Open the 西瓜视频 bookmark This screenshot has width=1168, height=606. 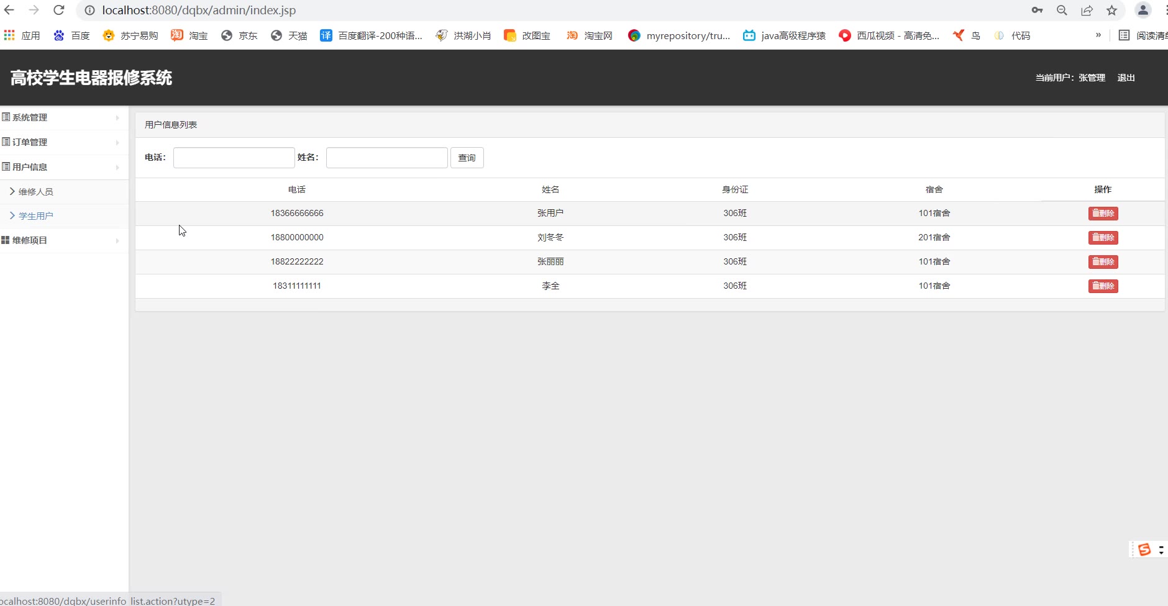[x=889, y=35]
